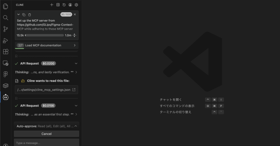280x146 pixels.
Task: Start a new Cline task with plus icon
Action: pos(52,5)
